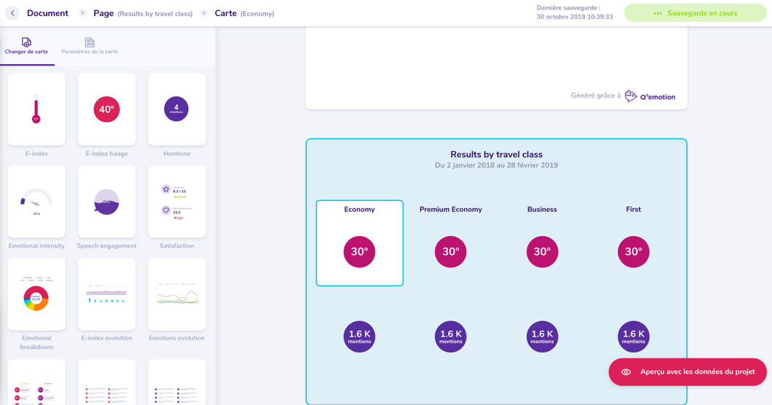Image resolution: width=772 pixels, height=405 pixels.
Task: Select the Speech engagement card
Action: point(107,202)
